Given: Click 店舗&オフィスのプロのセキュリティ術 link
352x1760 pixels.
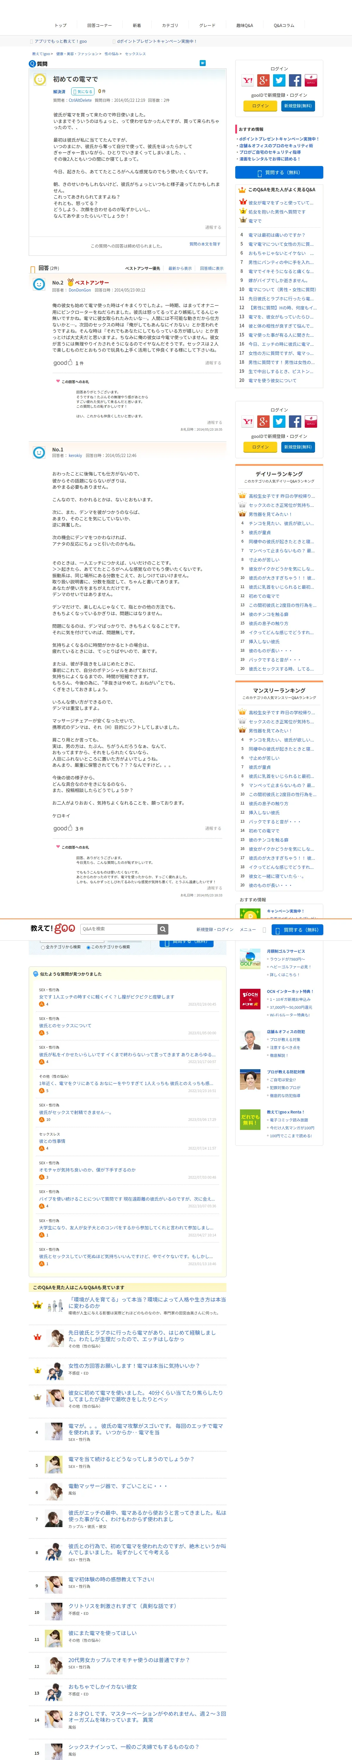Looking at the screenshot, I should point(276,145).
